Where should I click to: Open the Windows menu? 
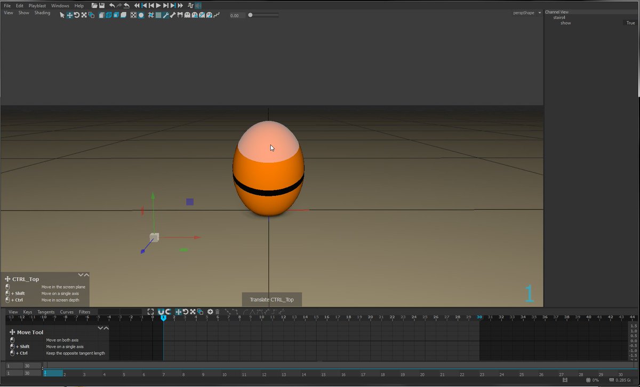[60, 5]
